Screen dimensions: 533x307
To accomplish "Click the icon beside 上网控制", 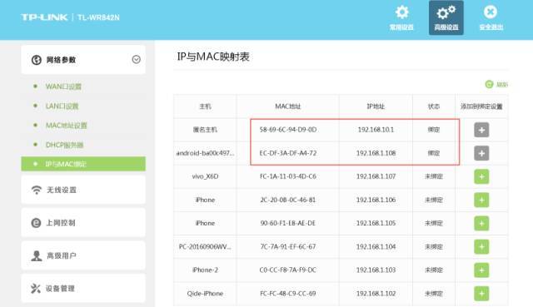I will point(36,223).
